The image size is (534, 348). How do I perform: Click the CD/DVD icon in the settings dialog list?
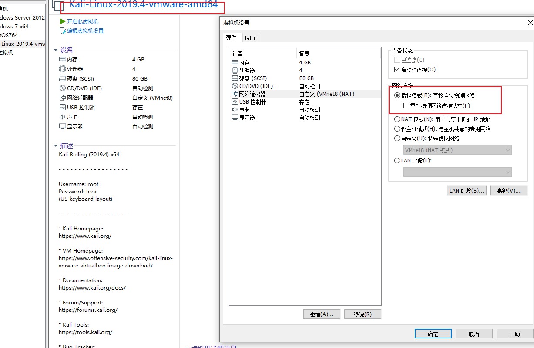point(235,86)
